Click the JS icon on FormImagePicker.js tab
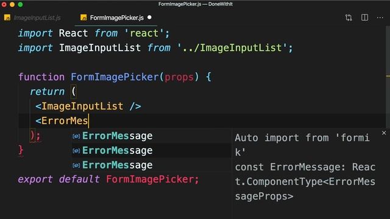This screenshot has width=390, height=219. click(83, 18)
